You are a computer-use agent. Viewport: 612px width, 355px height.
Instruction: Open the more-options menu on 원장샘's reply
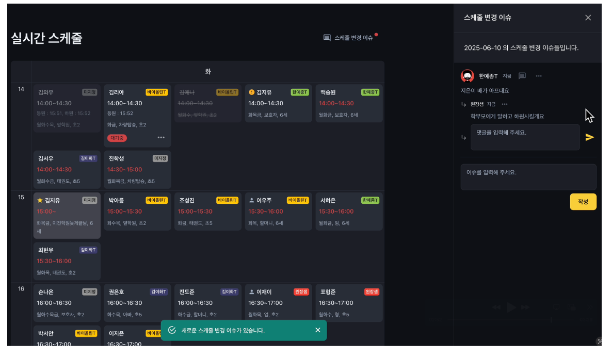pyautogui.click(x=505, y=104)
